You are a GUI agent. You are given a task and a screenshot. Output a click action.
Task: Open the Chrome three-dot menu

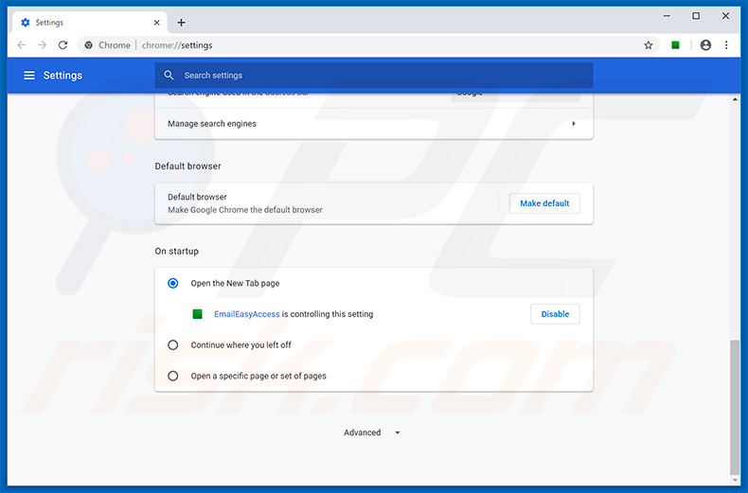(726, 45)
